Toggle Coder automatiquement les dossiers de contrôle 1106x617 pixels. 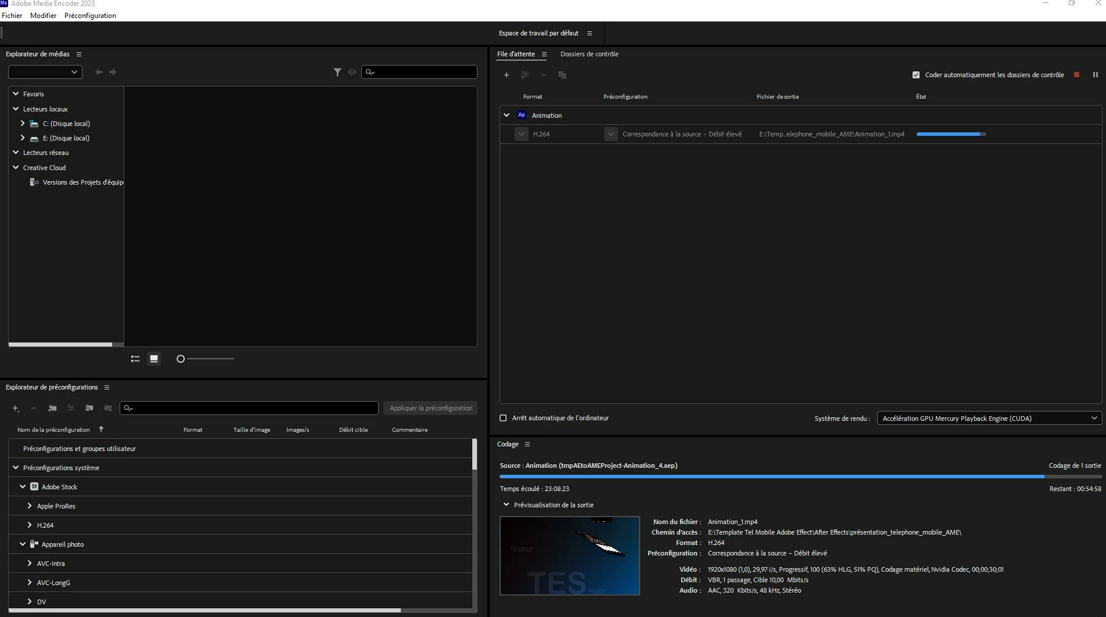pyautogui.click(x=916, y=75)
